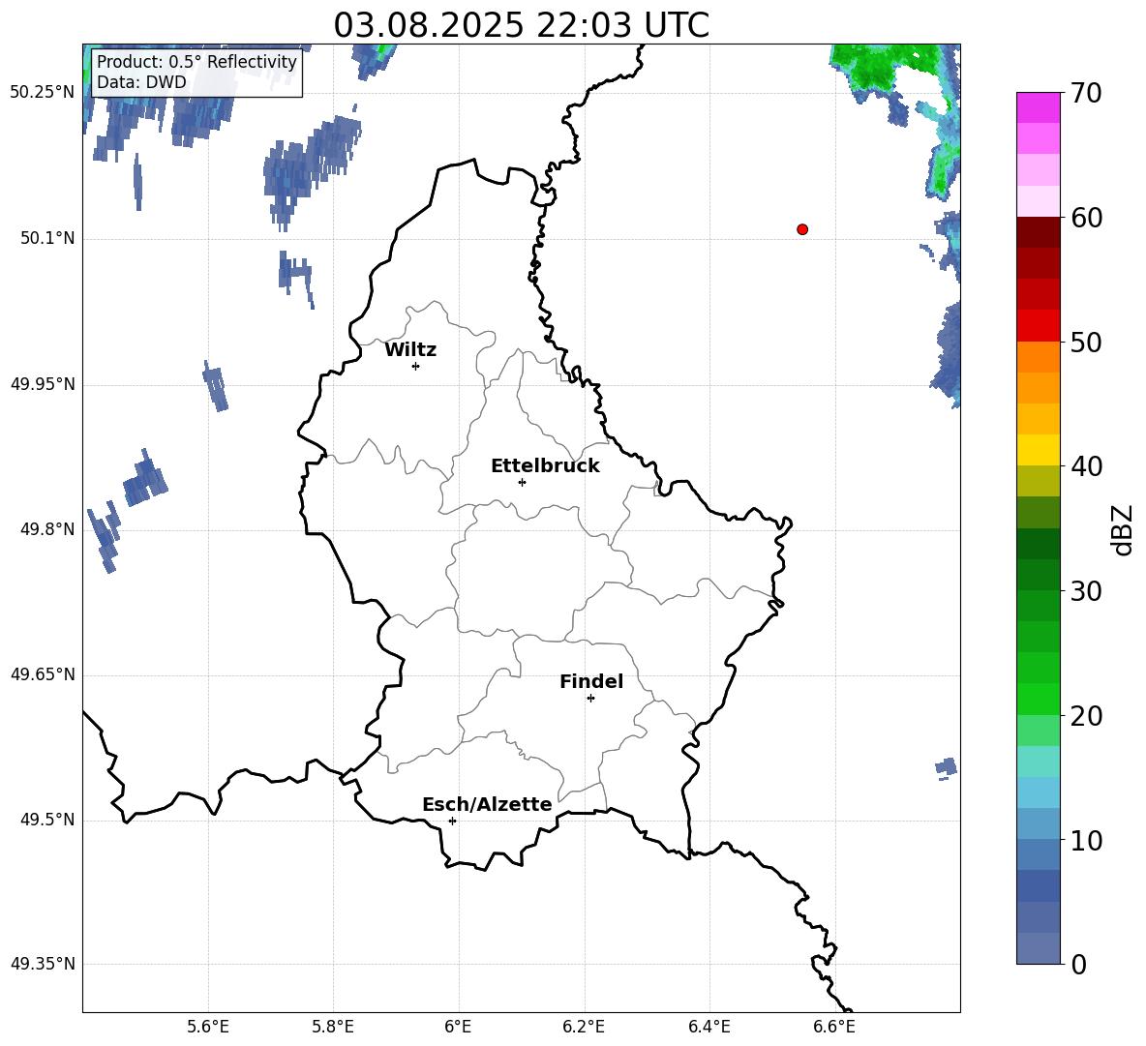The width and height of the screenshot is (1146, 1046).
Task: Click the 50.1°N latitude label
Action: pos(47,238)
